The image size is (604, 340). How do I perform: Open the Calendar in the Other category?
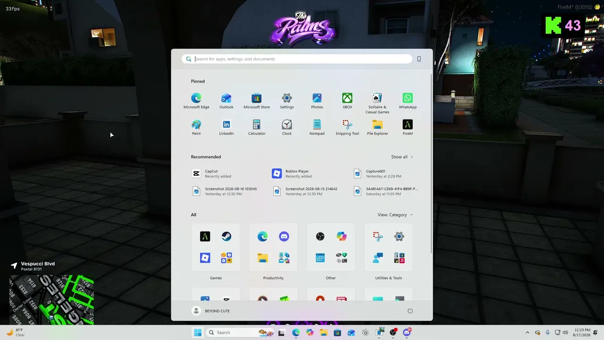tap(320, 258)
